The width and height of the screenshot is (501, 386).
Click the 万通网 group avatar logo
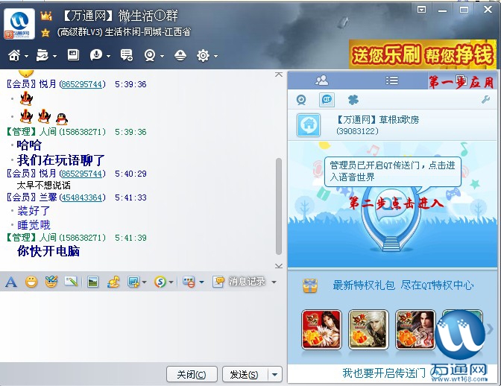pyautogui.click(x=19, y=24)
